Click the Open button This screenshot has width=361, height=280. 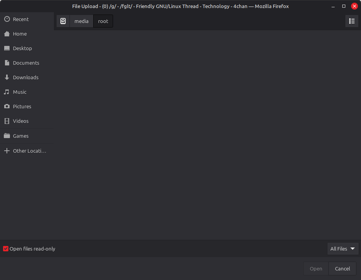tap(316, 269)
